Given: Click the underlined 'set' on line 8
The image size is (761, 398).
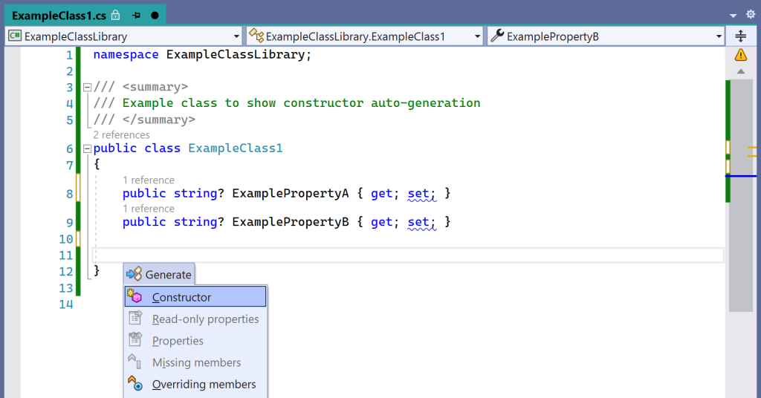Looking at the screenshot, I should (x=418, y=193).
